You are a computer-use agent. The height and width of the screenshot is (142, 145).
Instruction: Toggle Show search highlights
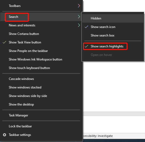113,46
